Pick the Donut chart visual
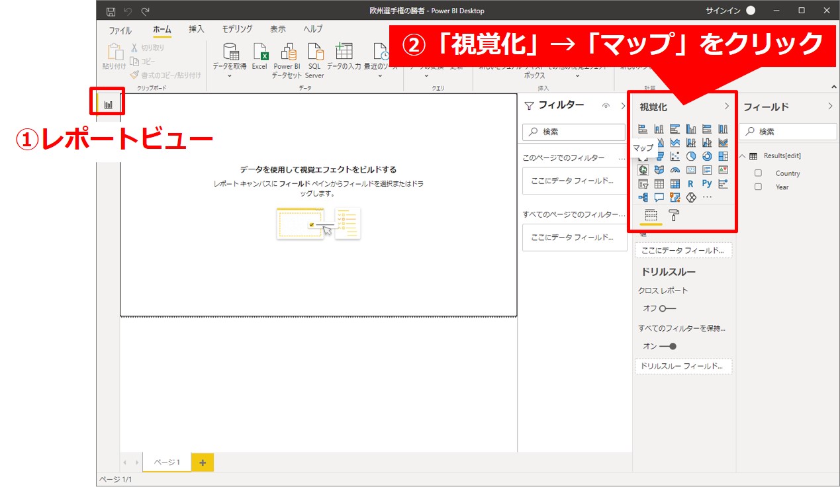The image size is (840, 487). tap(707, 157)
